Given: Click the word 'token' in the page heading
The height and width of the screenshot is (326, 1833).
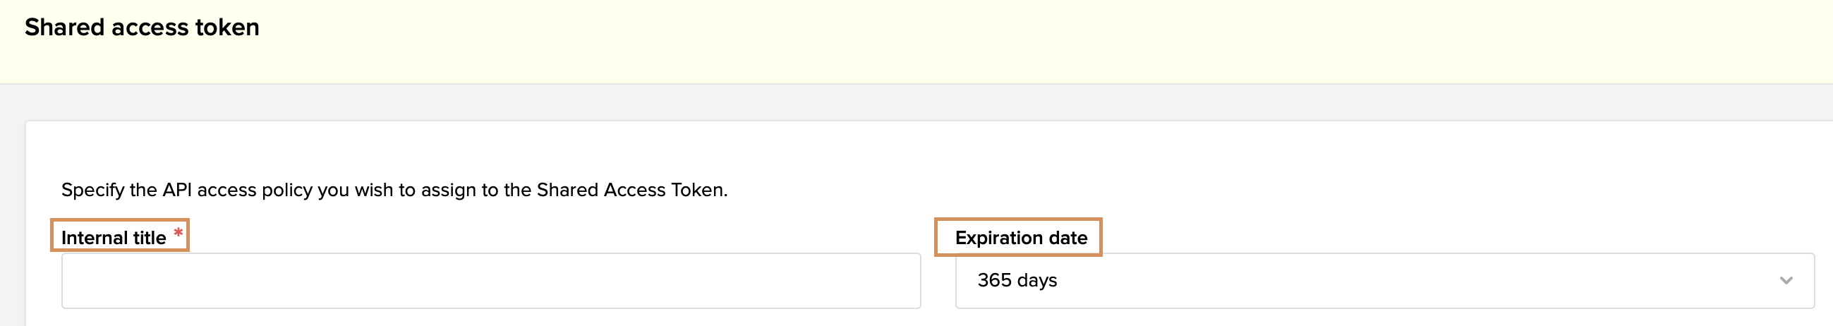Looking at the screenshot, I should pyautogui.click(x=227, y=27).
